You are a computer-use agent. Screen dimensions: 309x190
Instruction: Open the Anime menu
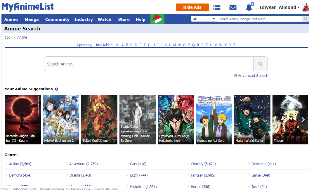(11, 19)
